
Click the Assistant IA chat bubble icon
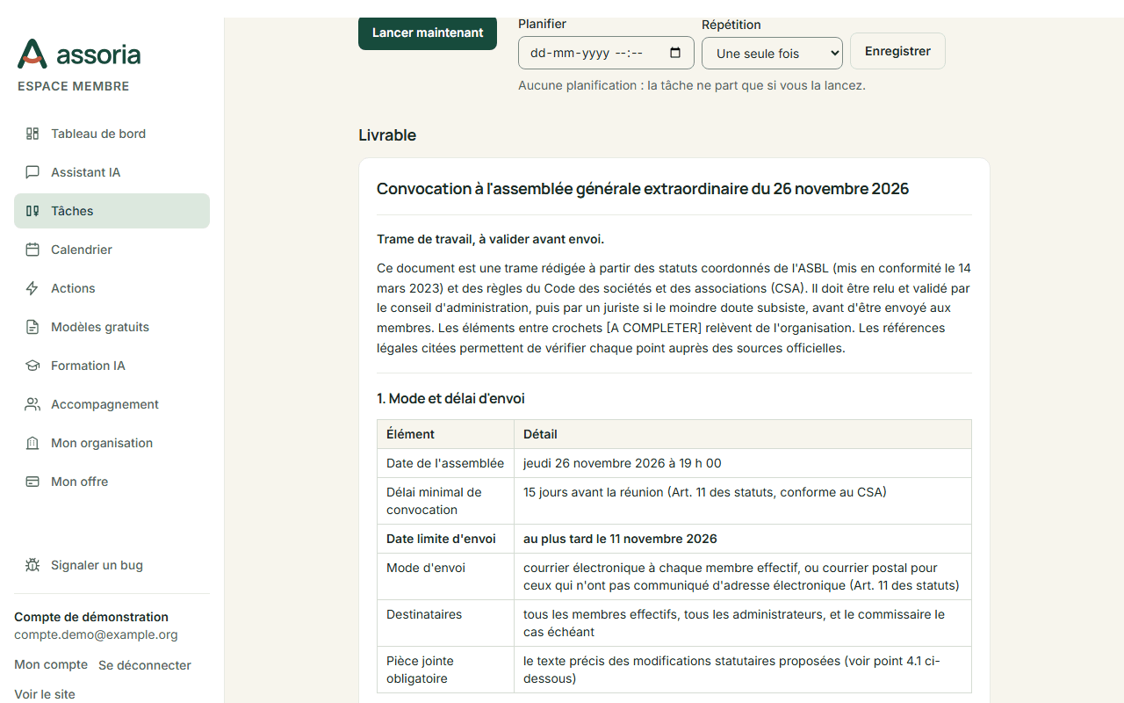coord(32,172)
